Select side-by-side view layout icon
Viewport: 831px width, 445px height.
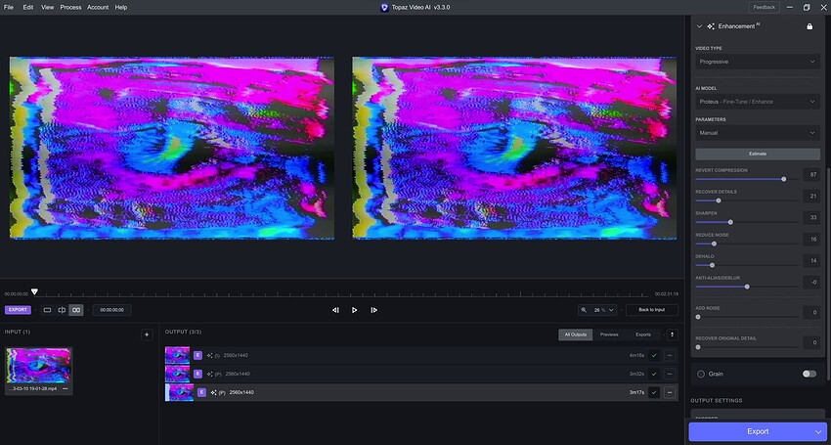click(x=75, y=310)
